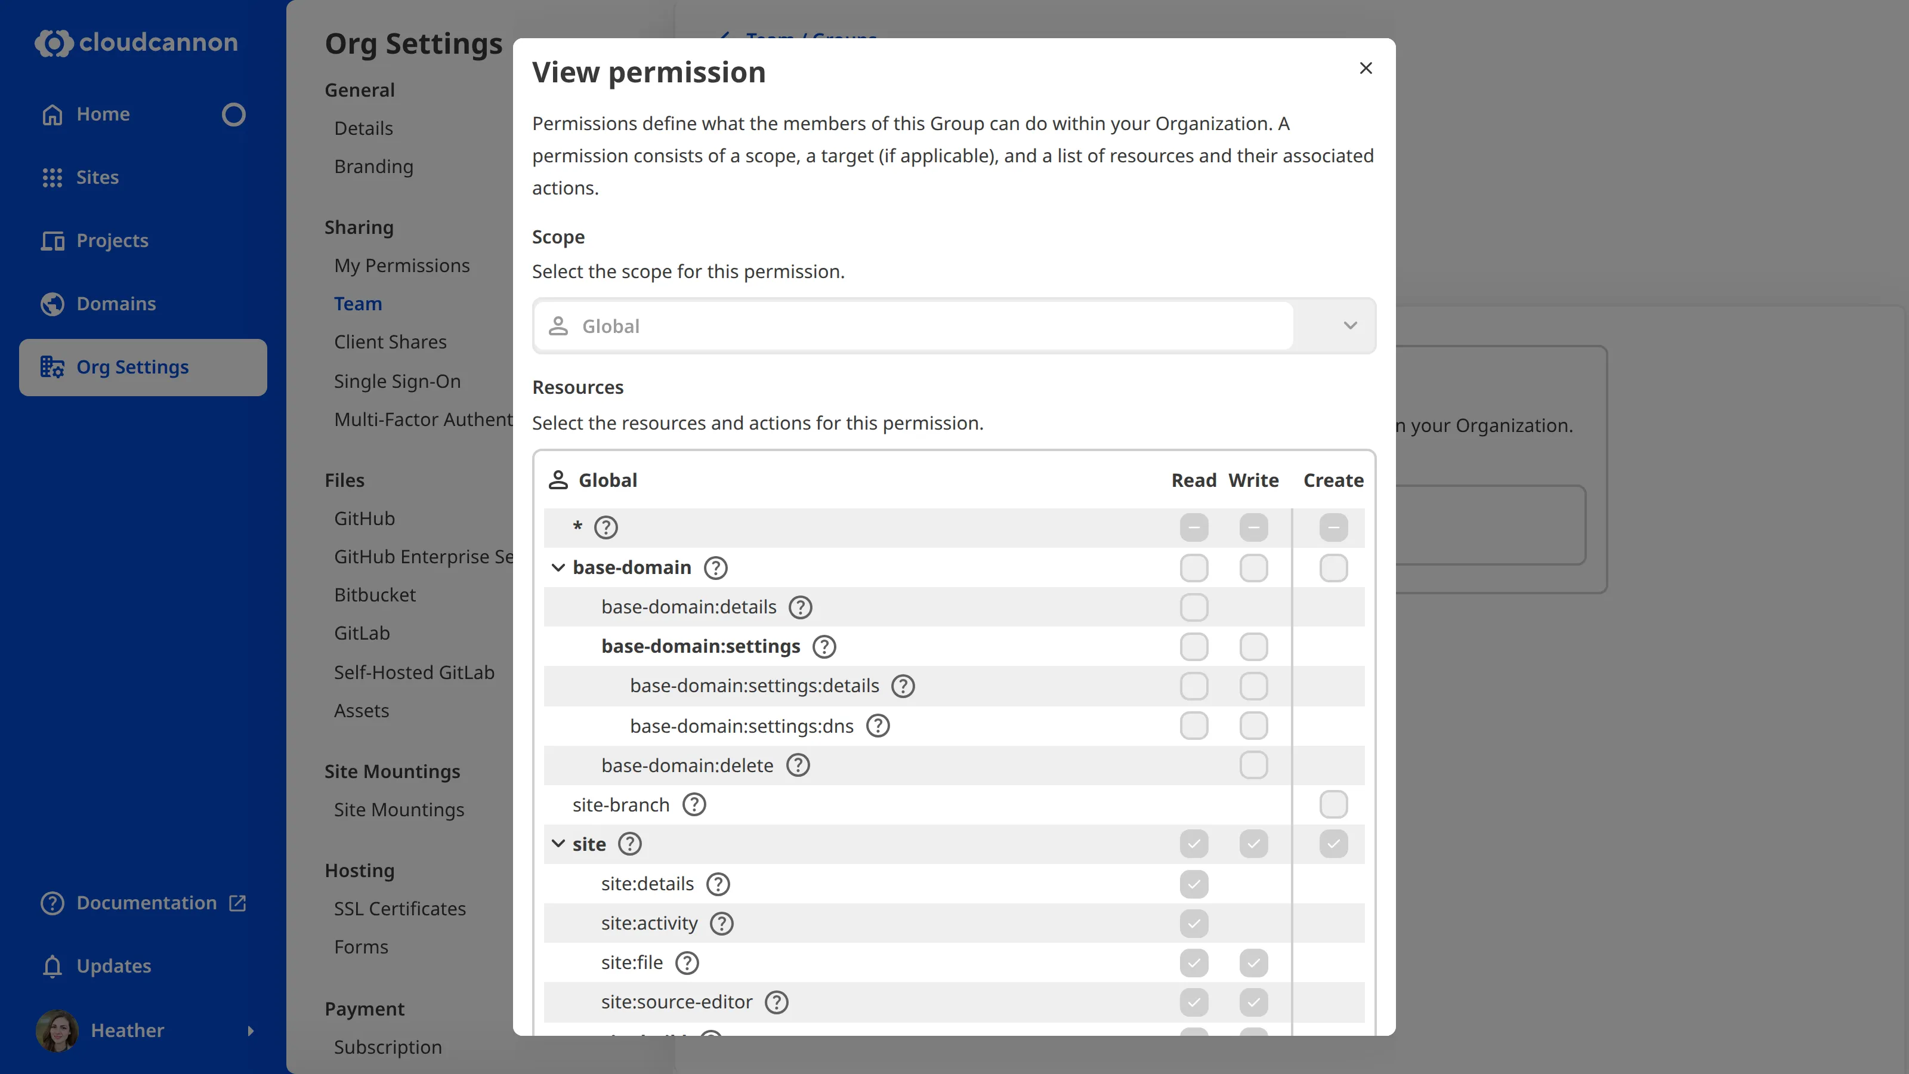This screenshot has width=1909, height=1074.
Task: Click the site-branch row label
Action: tap(620, 805)
